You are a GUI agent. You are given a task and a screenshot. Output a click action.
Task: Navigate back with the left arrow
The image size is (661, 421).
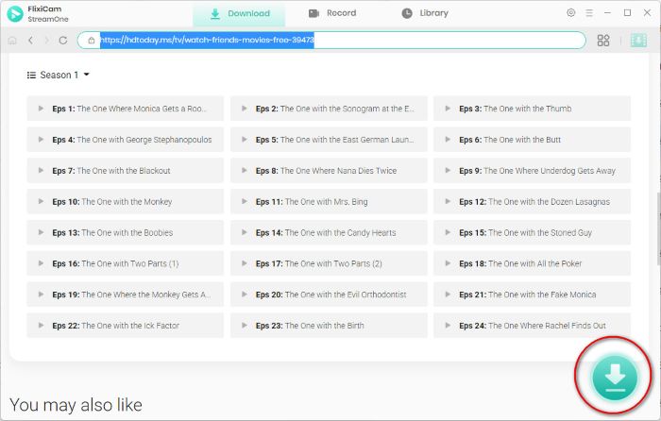pyautogui.click(x=30, y=41)
